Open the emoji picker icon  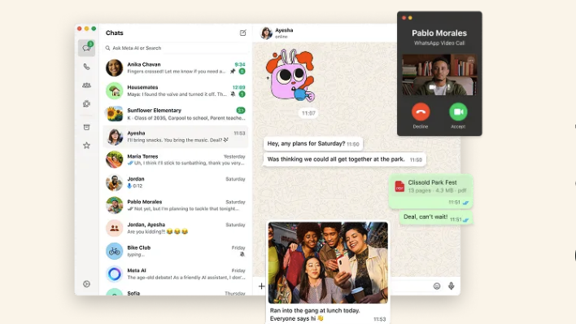coord(436,286)
